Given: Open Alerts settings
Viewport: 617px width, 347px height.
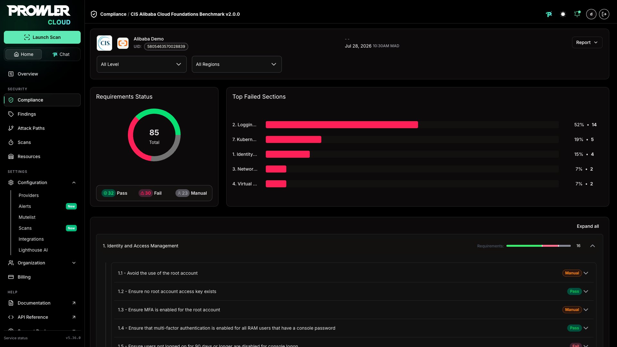Looking at the screenshot, I should pyautogui.click(x=25, y=206).
